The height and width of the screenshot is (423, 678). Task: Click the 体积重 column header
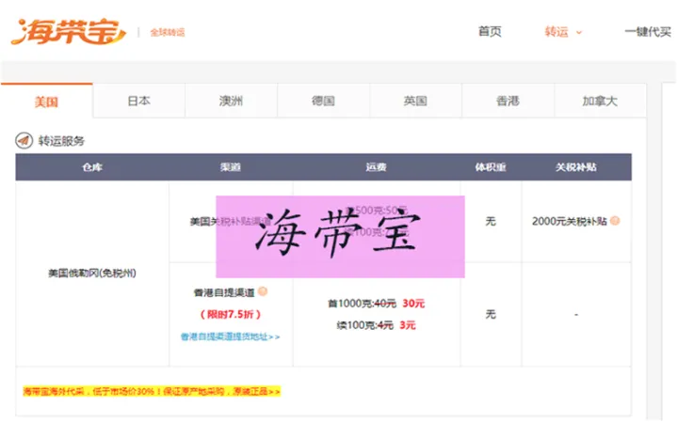(491, 167)
